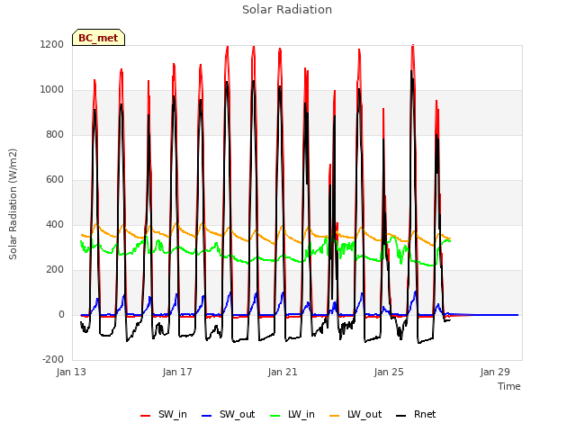Click the BC_met annotation label
576x432 pixels.
pyautogui.click(x=98, y=38)
